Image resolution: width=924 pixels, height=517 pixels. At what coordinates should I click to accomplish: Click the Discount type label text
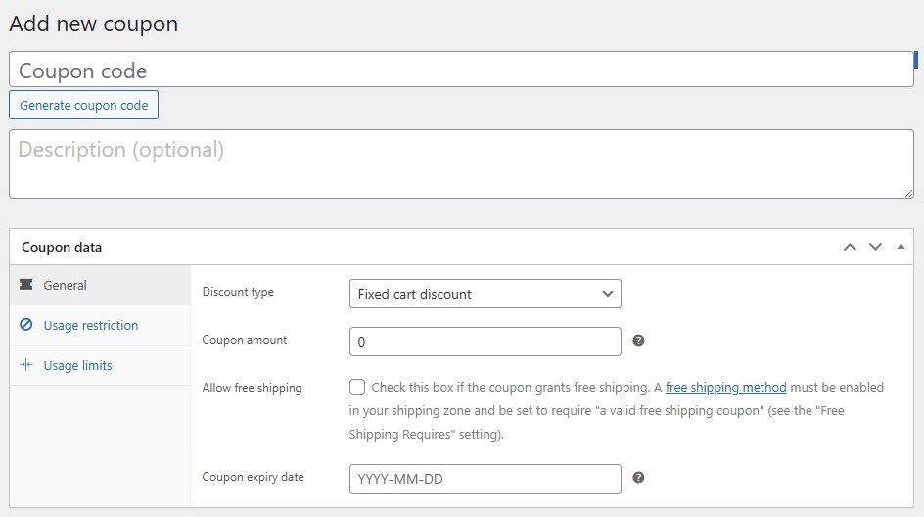[x=238, y=292]
